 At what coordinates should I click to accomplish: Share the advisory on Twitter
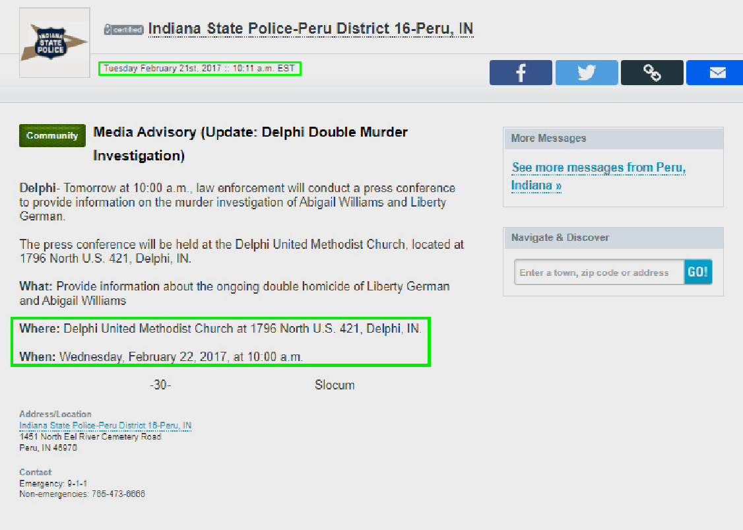(586, 72)
